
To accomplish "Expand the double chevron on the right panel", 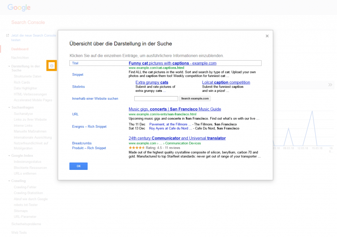I will click(x=330, y=85).
